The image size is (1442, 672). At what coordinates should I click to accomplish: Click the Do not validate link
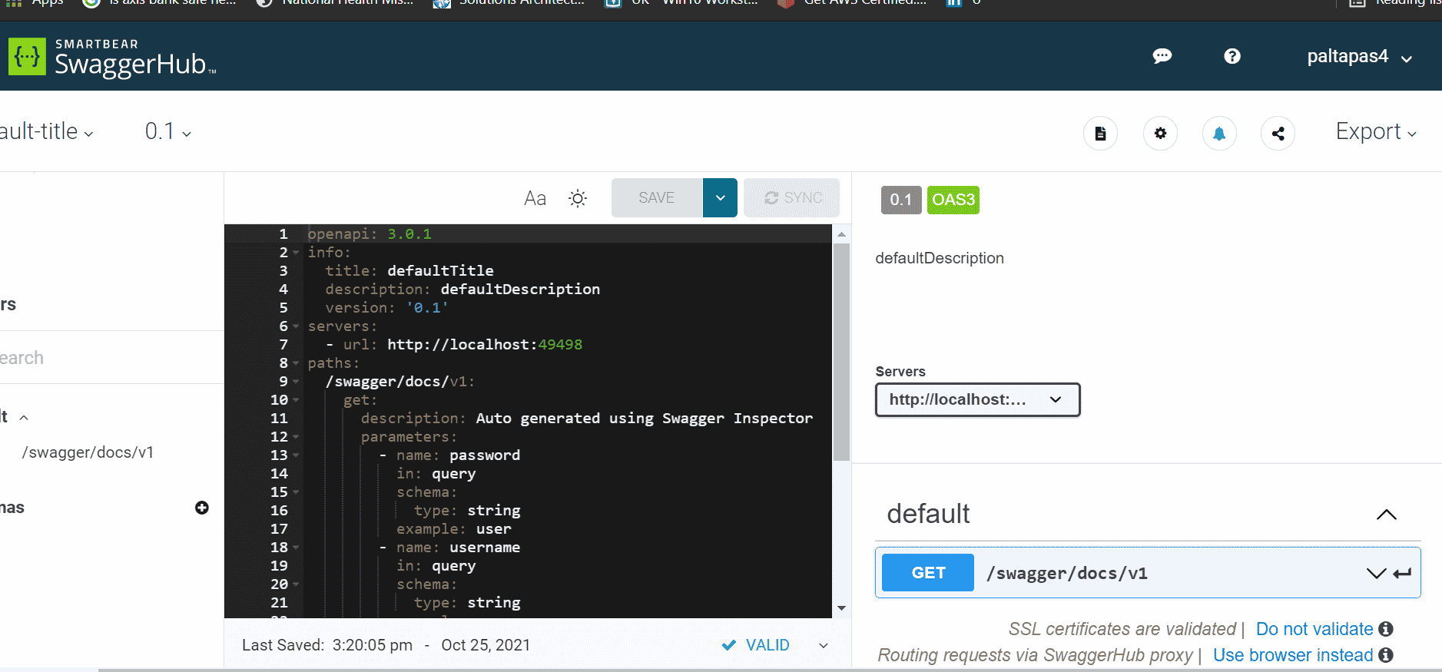1314,629
